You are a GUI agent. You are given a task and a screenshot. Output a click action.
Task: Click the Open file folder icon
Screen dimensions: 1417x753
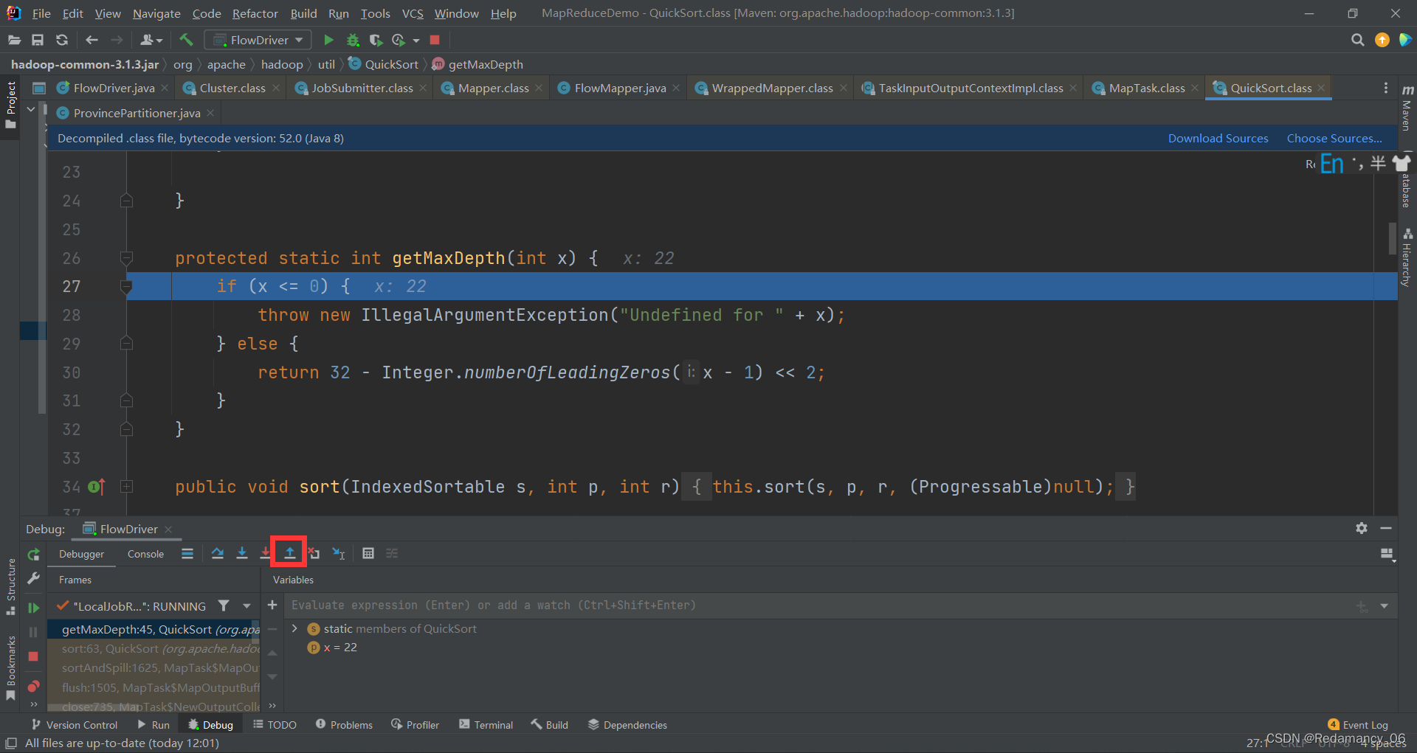point(14,40)
